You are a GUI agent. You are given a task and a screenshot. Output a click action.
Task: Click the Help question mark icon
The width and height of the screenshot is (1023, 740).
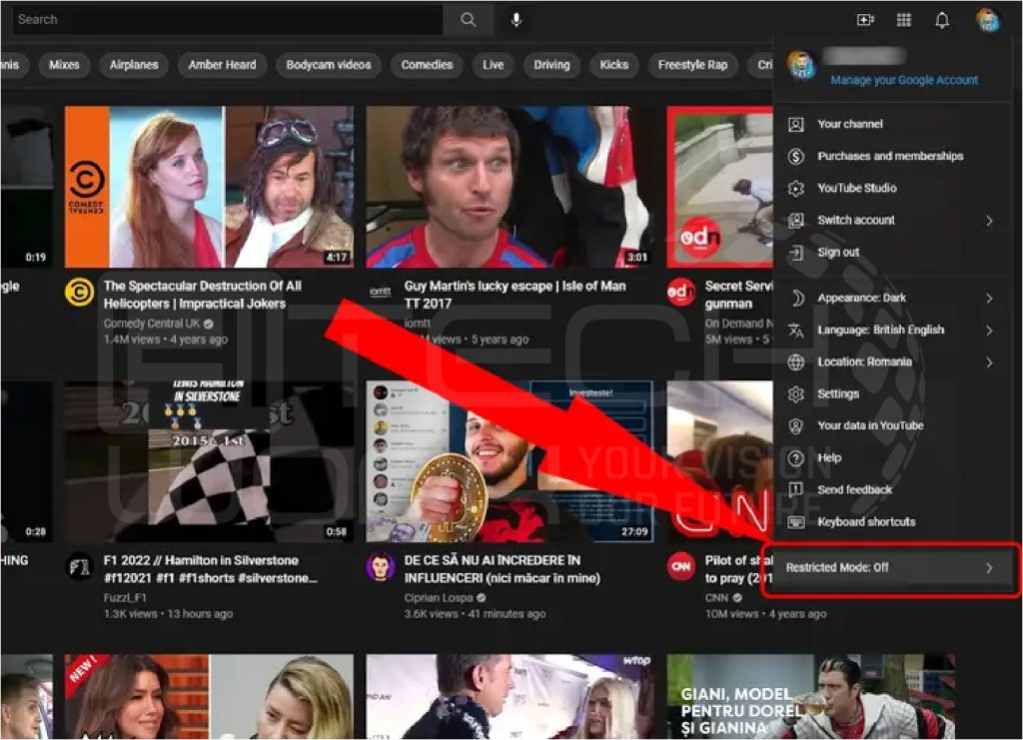point(796,457)
